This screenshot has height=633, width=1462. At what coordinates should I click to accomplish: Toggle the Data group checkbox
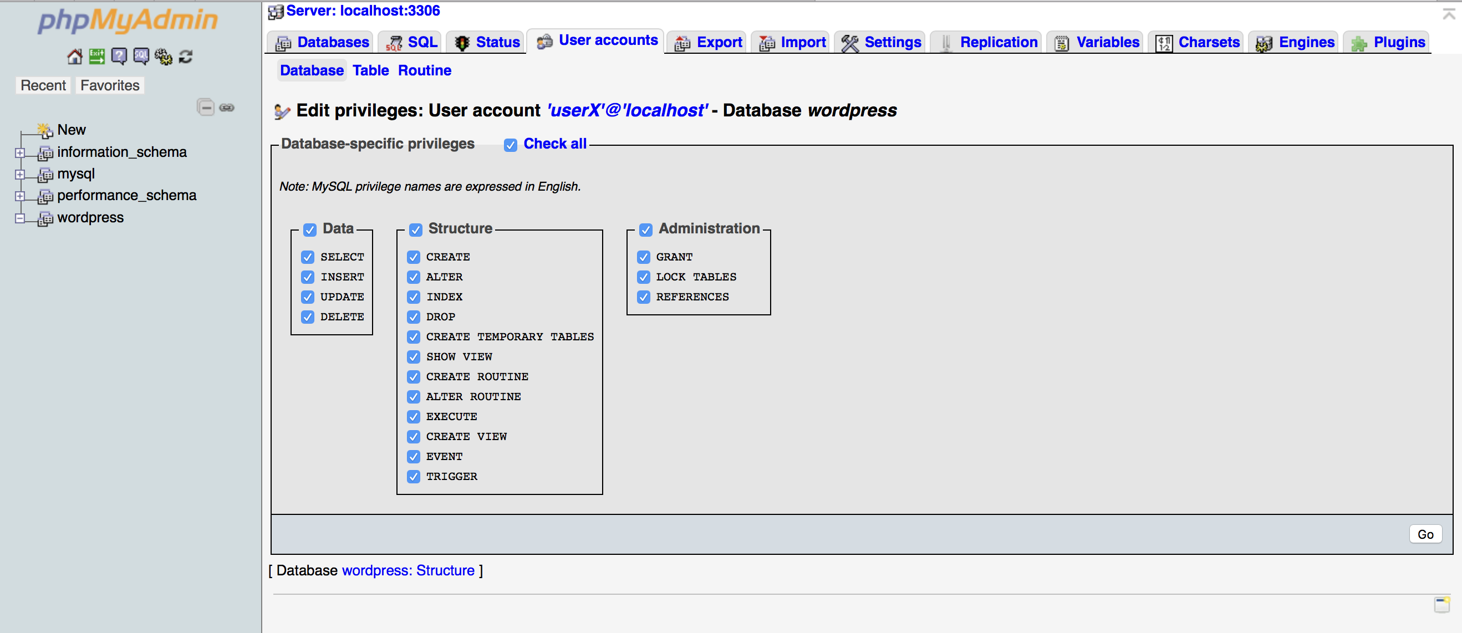(309, 229)
